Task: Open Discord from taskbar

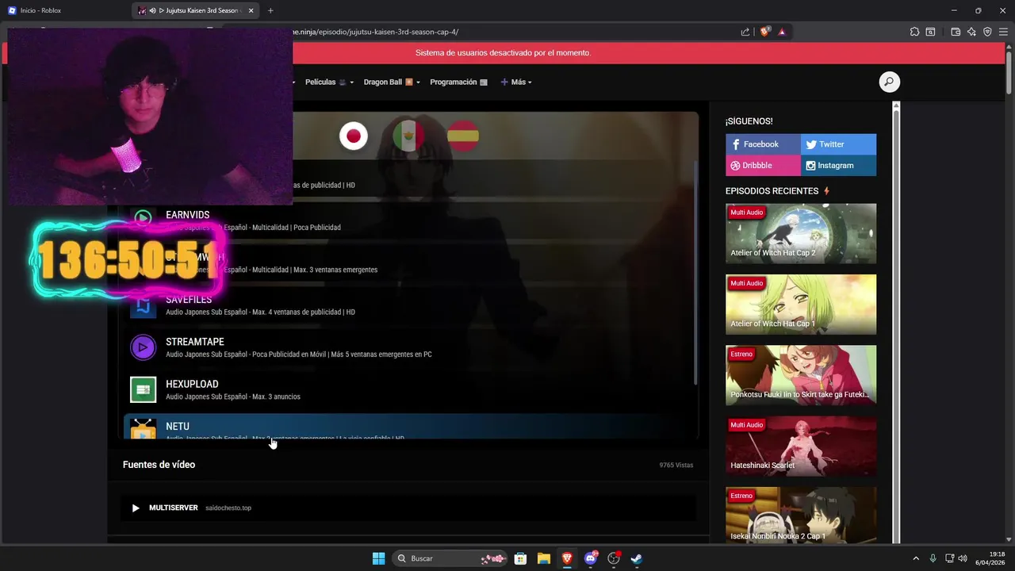Action: [590, 558]
